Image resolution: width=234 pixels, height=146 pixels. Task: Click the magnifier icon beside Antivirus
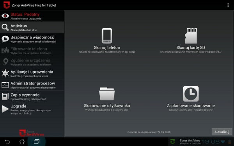click(x=5, y=27)
